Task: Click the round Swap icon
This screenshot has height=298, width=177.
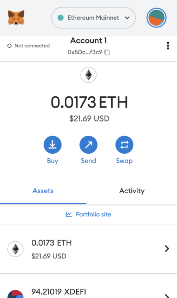Action: (124, 145)
